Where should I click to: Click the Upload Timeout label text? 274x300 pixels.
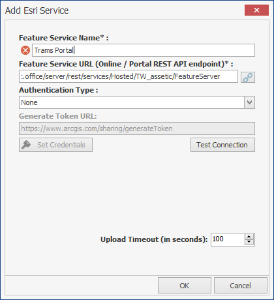pos(154,239)
